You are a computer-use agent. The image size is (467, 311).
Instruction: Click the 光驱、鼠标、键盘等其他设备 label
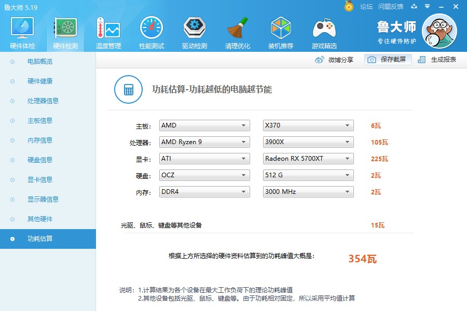pos(161,225)
